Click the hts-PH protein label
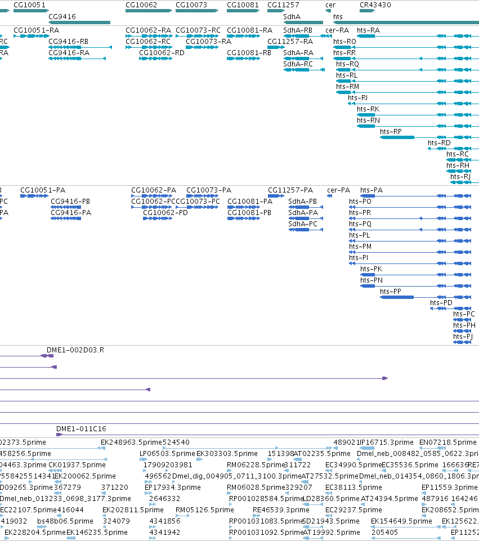479x541 pixels. [x=464, y=325]
